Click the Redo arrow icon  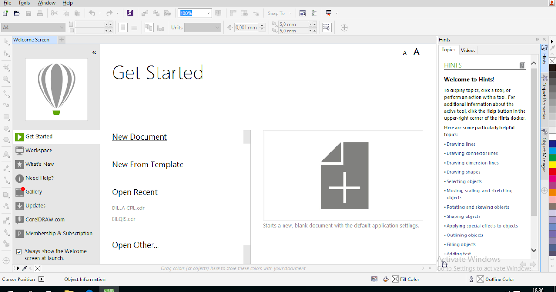coord(109,13)
